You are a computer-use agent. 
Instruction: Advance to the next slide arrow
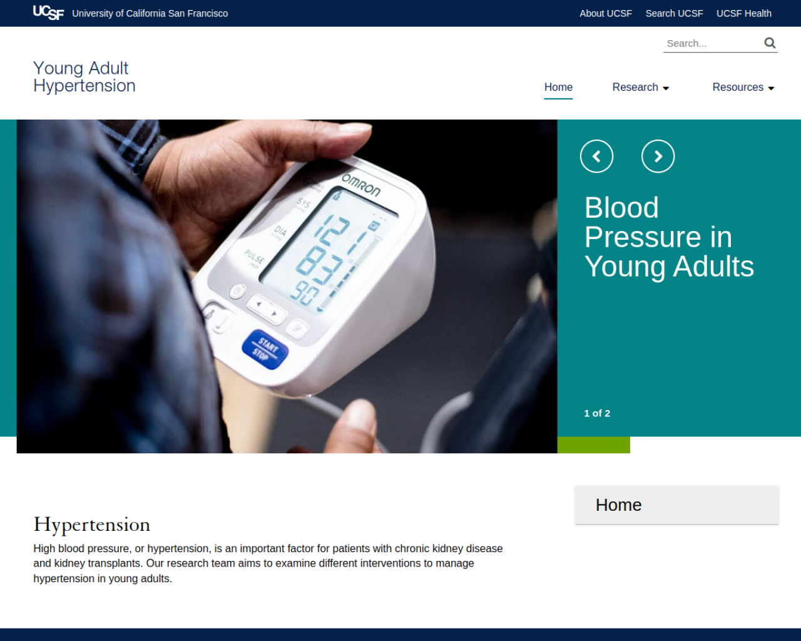[x=658, y=156]
